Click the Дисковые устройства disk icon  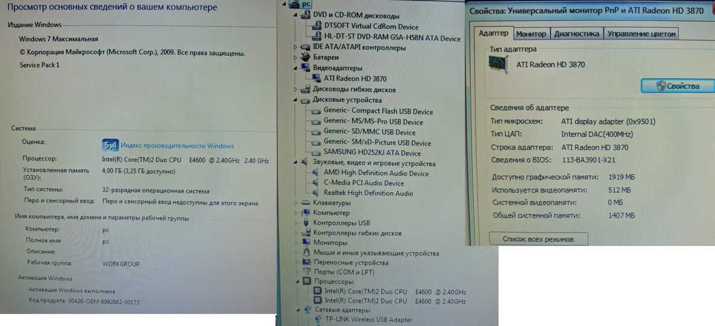(x=305, y=100)
